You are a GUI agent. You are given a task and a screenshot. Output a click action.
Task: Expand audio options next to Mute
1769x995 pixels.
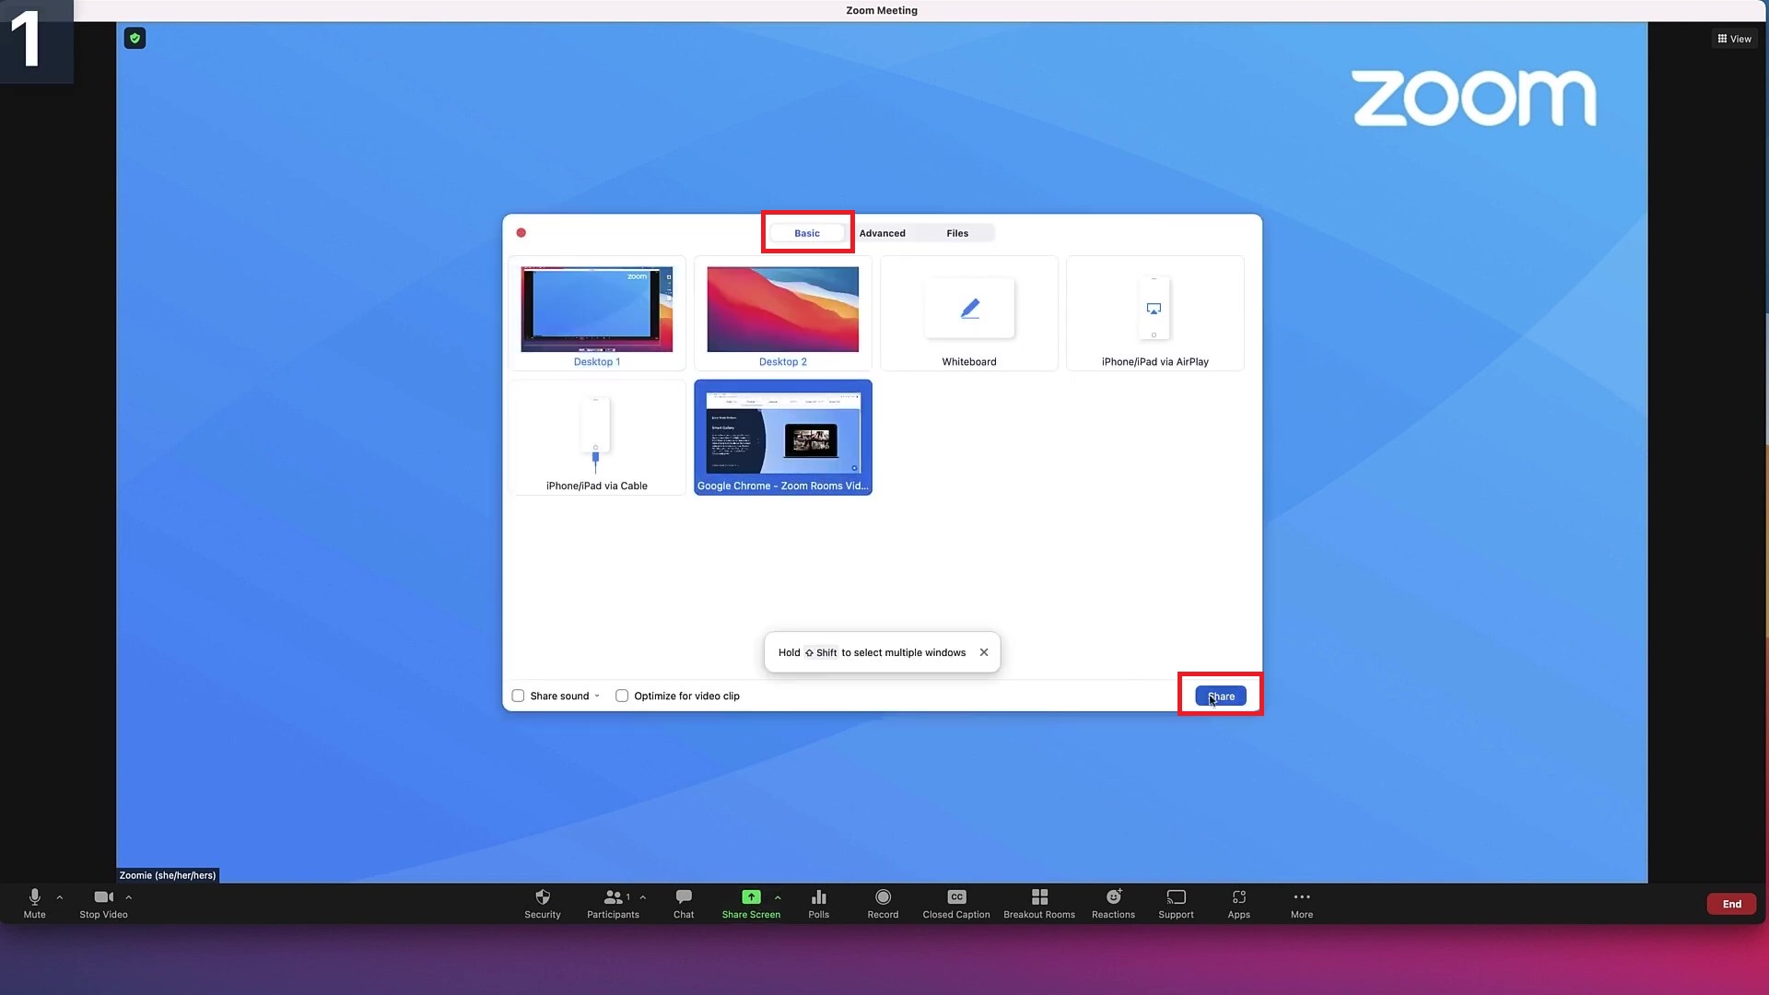click(60, 897)
